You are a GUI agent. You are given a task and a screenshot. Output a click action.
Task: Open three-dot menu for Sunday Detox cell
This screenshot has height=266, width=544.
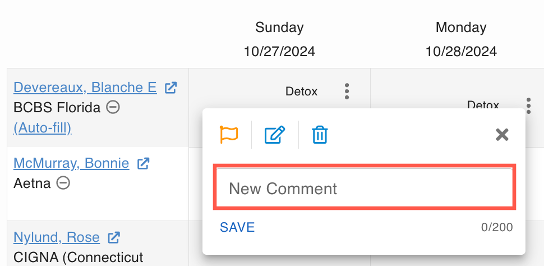click(x=347, y=91)
